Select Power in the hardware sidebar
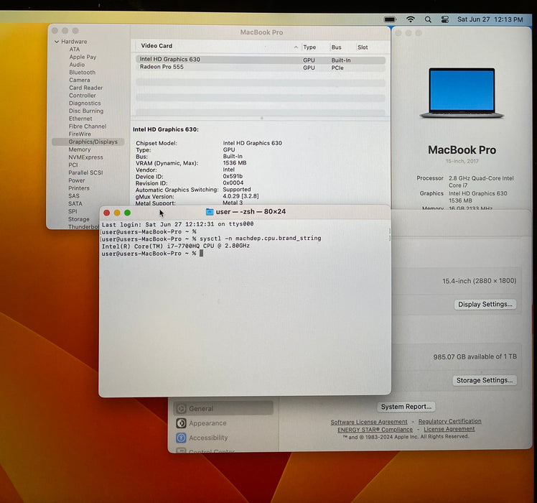 tap(76, 180)
